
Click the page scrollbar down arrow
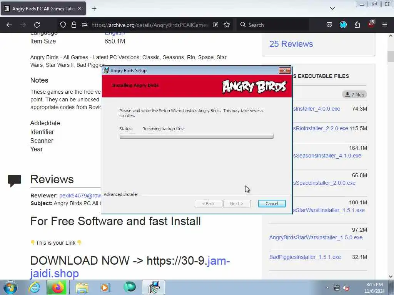point(391,277)
